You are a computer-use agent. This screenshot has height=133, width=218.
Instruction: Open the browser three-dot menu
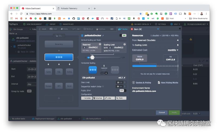tap(207, 14)
